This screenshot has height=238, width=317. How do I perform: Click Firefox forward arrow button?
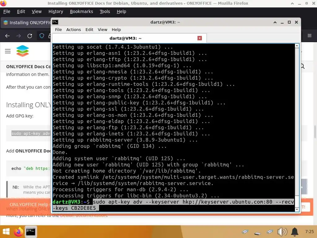(x=19, y=36)
